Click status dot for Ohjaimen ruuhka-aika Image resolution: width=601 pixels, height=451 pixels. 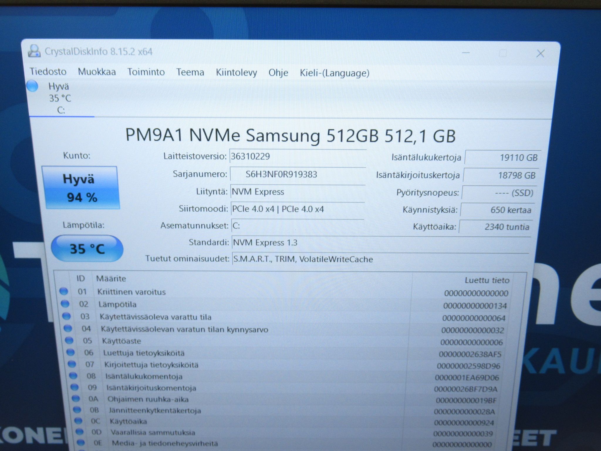pyautogui.click(x=76, y=398)
